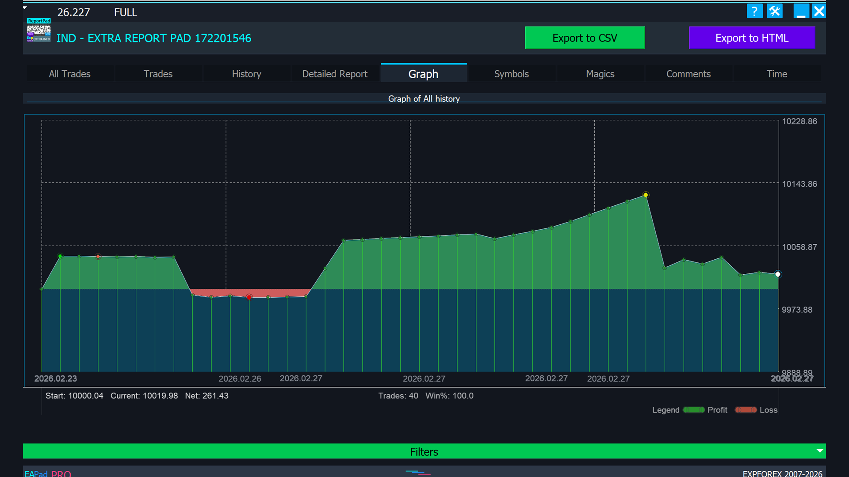Minimize the report pad panel
This screenshot has width=849, height=477.
[x=801, y=11]
